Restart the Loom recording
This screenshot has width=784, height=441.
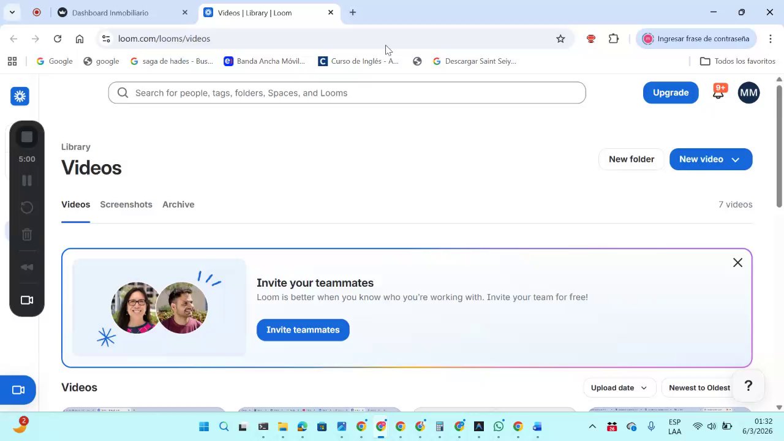point(27,208)
